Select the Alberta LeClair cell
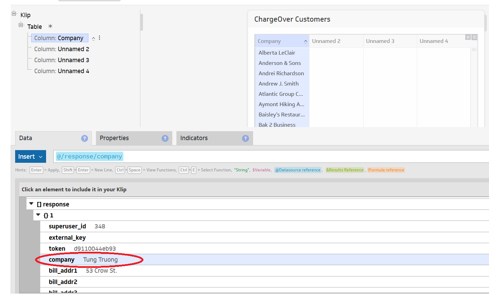 [x=282, y=53]
